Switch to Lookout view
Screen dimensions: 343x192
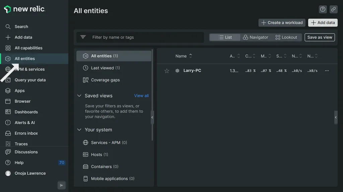coord(287,37)
